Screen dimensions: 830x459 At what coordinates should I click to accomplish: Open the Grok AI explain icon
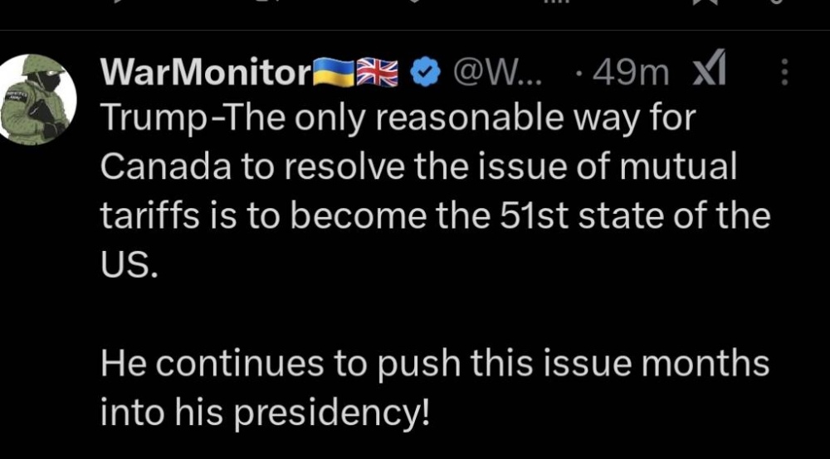coord(709,75)
